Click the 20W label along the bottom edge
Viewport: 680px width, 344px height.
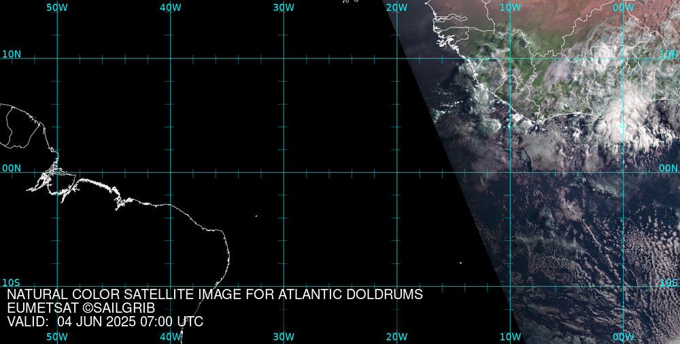(397, 337)
